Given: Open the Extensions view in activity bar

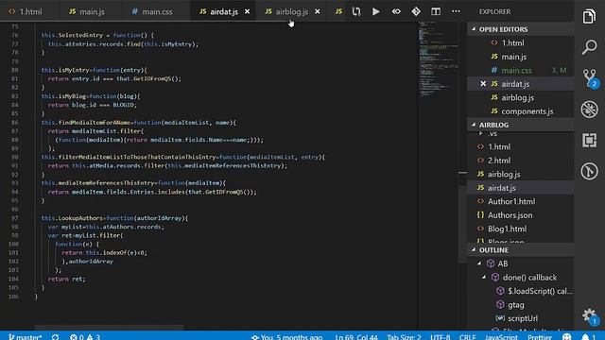Looking at the screenshot, I should click(x=589, y=141).
